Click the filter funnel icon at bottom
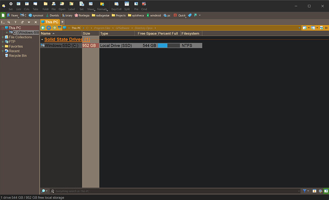This screenshot has height=200, width=329. tap(305, 190)
